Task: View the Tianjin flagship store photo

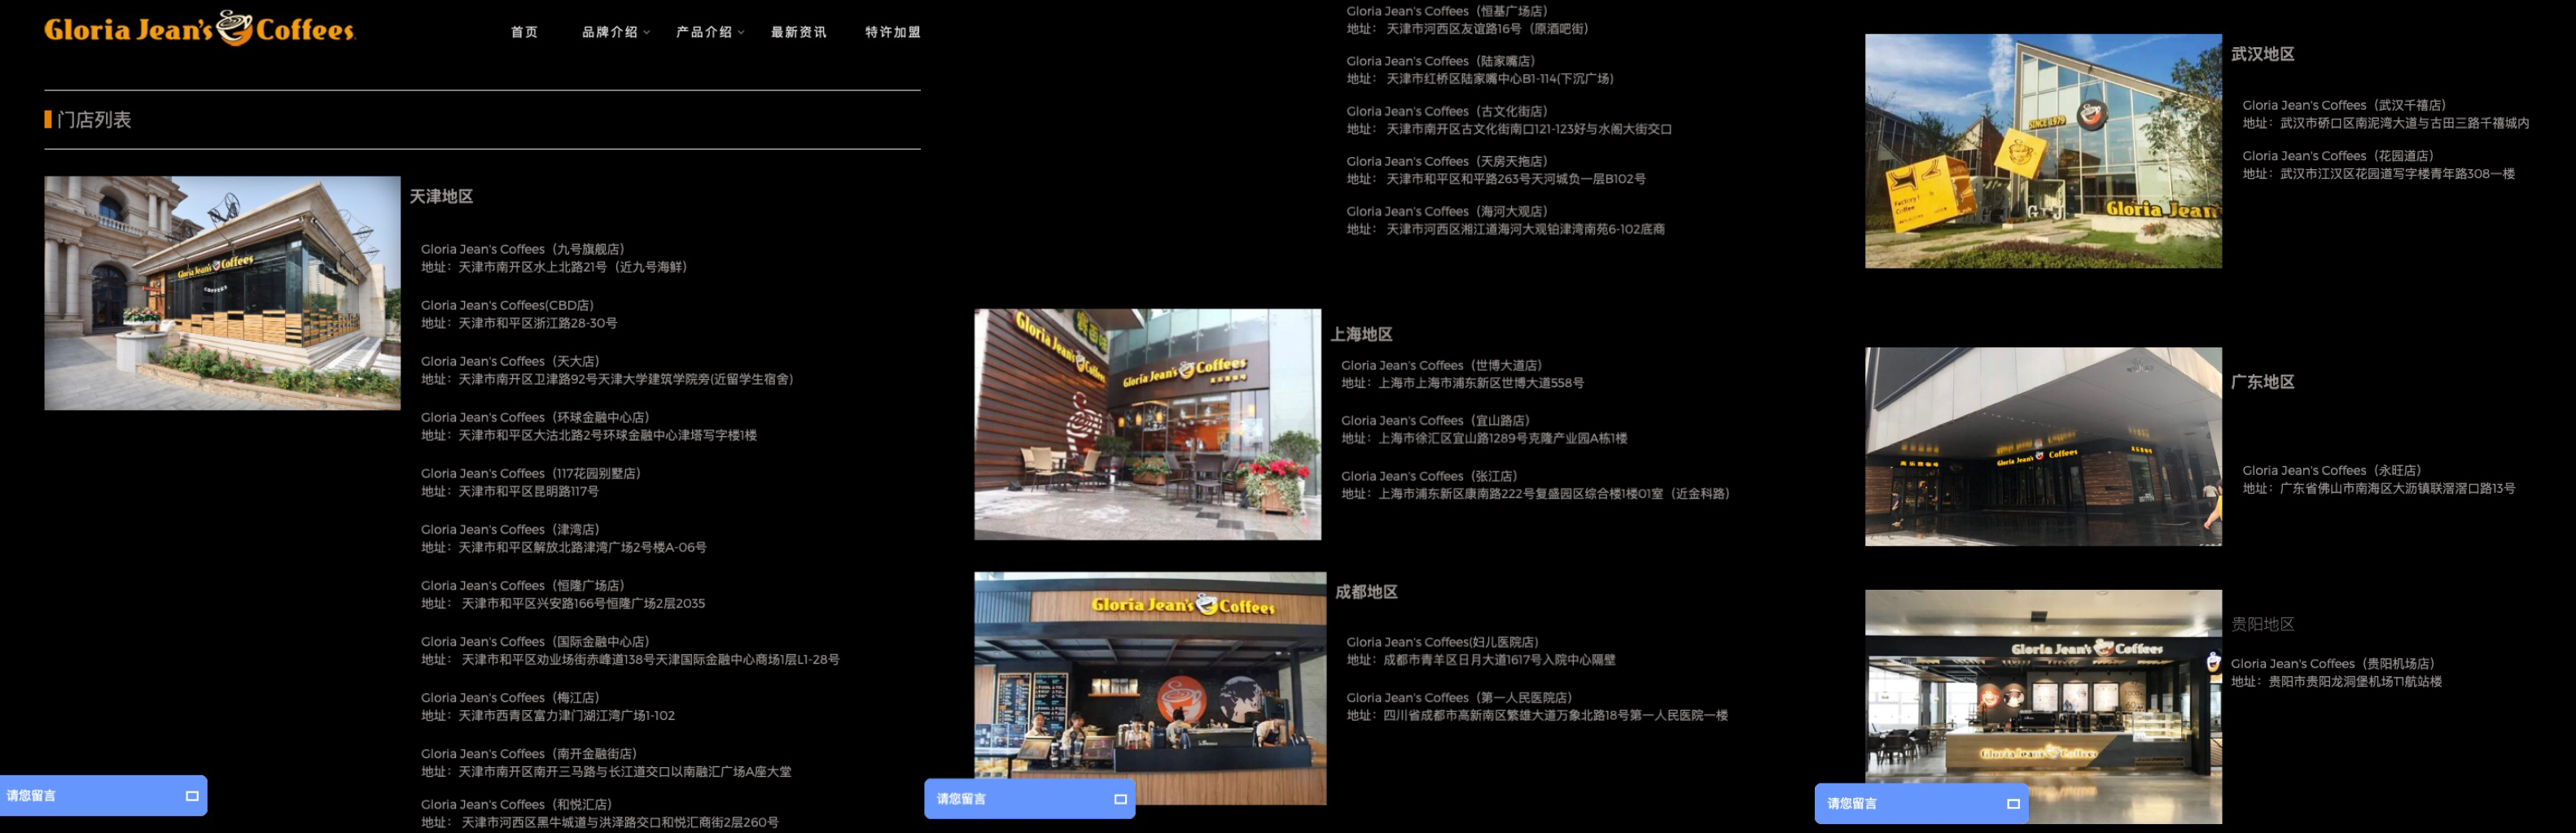Action: point(222,293)
